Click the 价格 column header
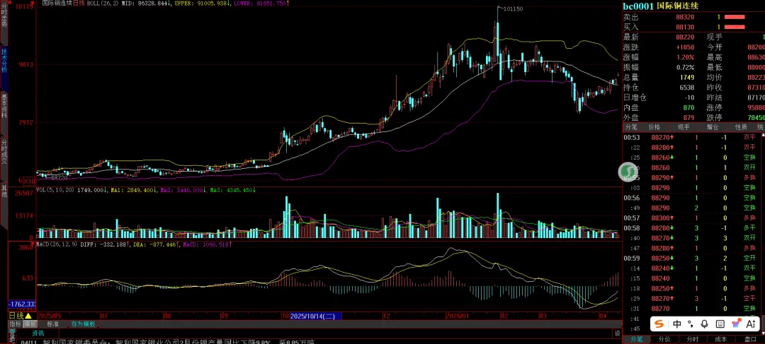765x344 pixels. coord(654,127)
